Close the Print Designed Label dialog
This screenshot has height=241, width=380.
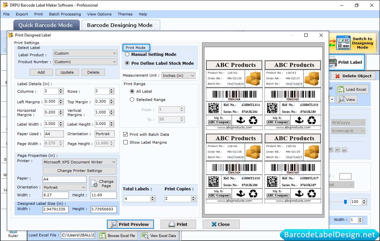(x=321, y=35)
